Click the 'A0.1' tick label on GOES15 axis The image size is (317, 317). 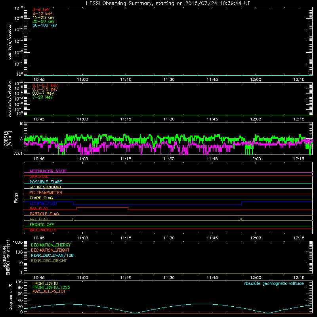coord(18,153)
